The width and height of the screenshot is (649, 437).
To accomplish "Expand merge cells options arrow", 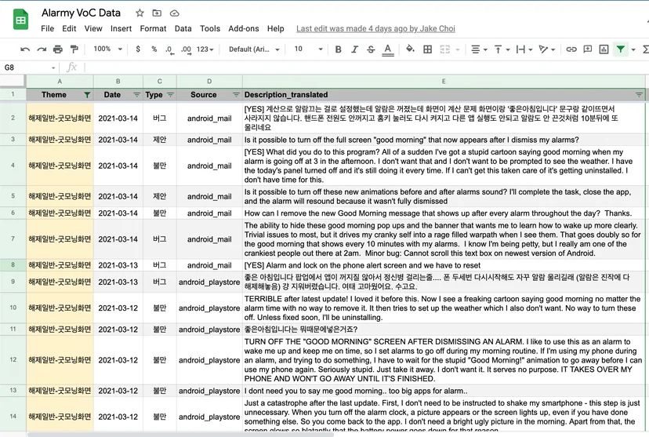I will (458, 49).
